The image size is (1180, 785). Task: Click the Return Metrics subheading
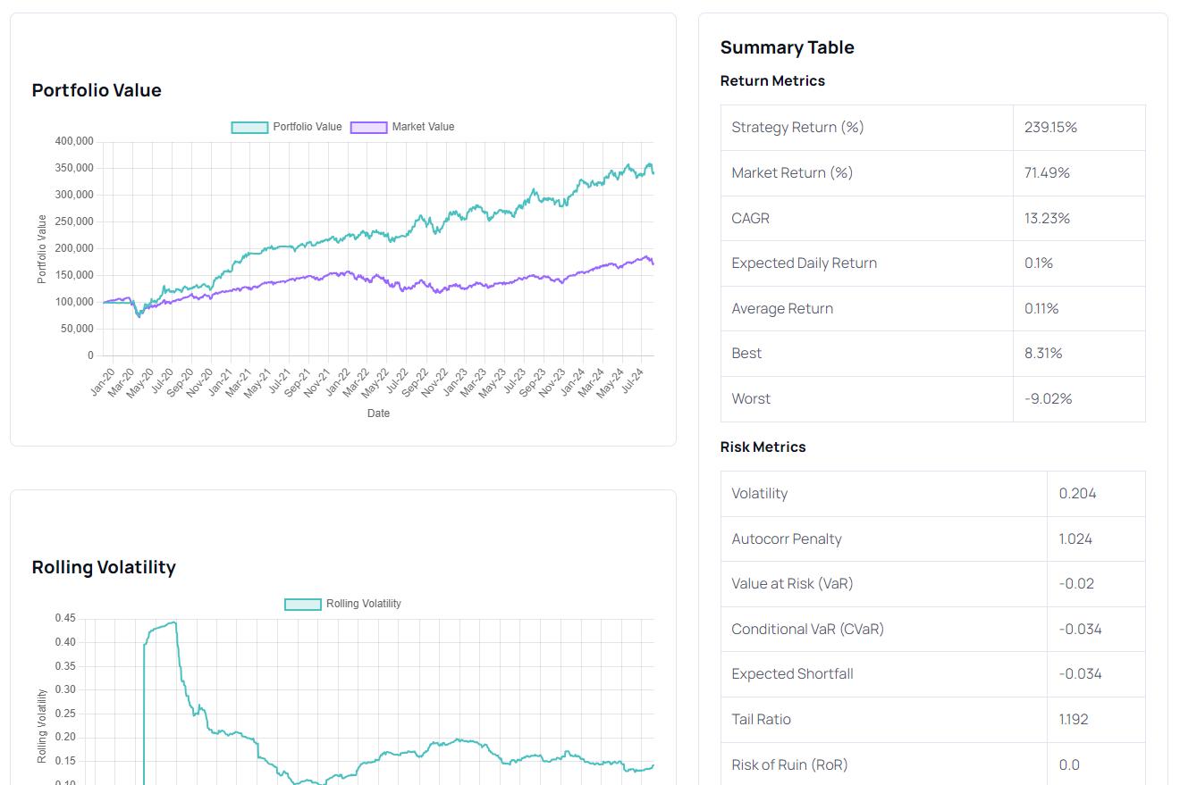tap(772, 80)
